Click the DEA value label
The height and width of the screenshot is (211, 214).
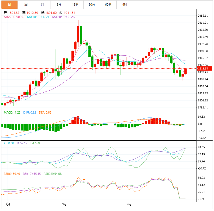(45, 113)
